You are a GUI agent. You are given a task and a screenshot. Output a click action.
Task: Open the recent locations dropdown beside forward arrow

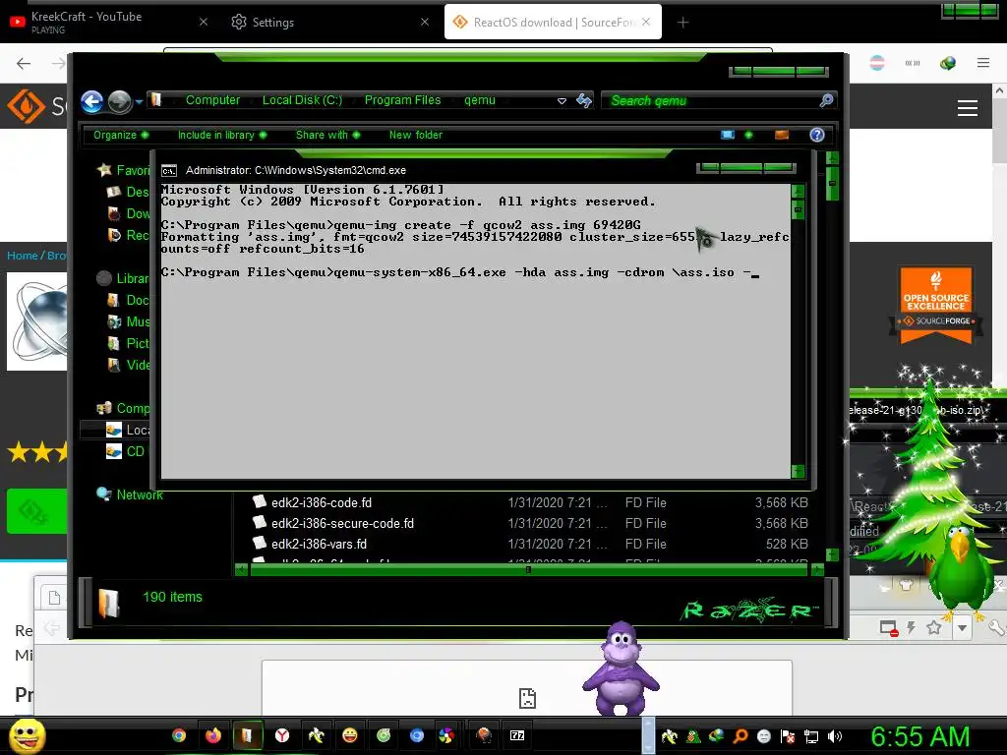coord(139,101)
